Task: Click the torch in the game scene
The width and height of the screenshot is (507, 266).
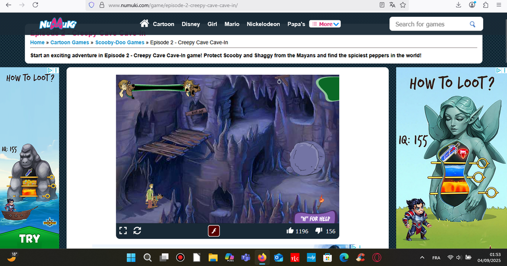Action: 321,202
